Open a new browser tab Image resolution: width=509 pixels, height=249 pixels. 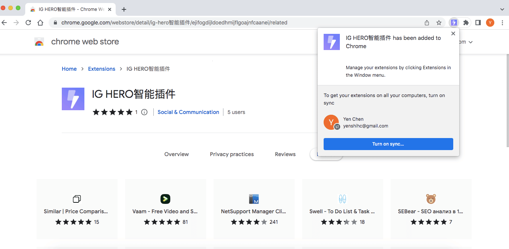coord(124,9)
